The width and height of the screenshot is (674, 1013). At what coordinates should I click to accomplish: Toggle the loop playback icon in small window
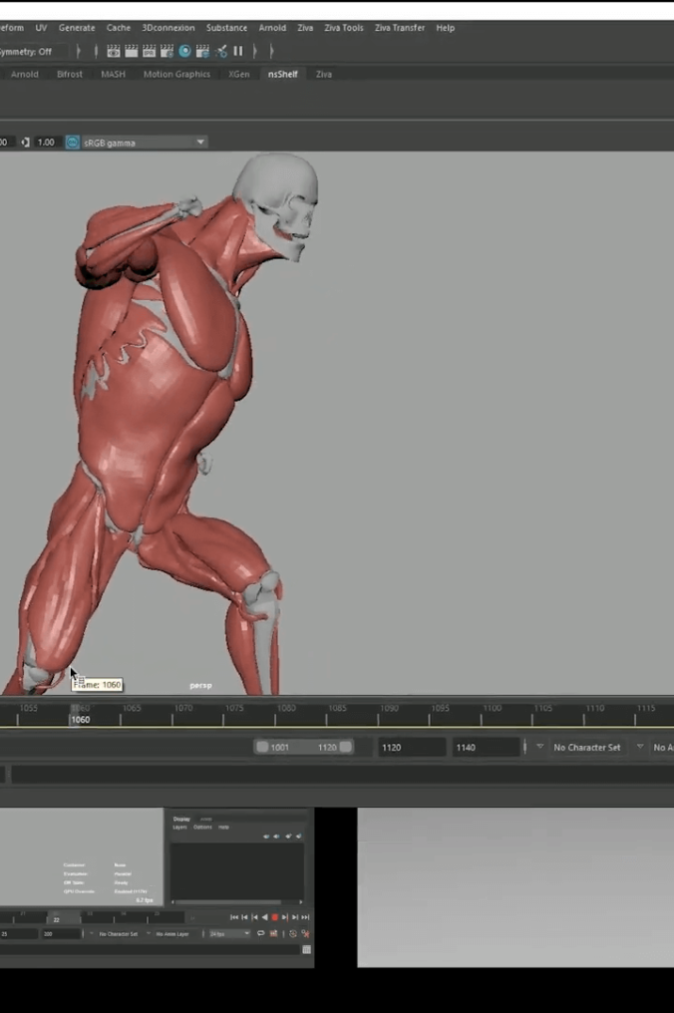261,933
